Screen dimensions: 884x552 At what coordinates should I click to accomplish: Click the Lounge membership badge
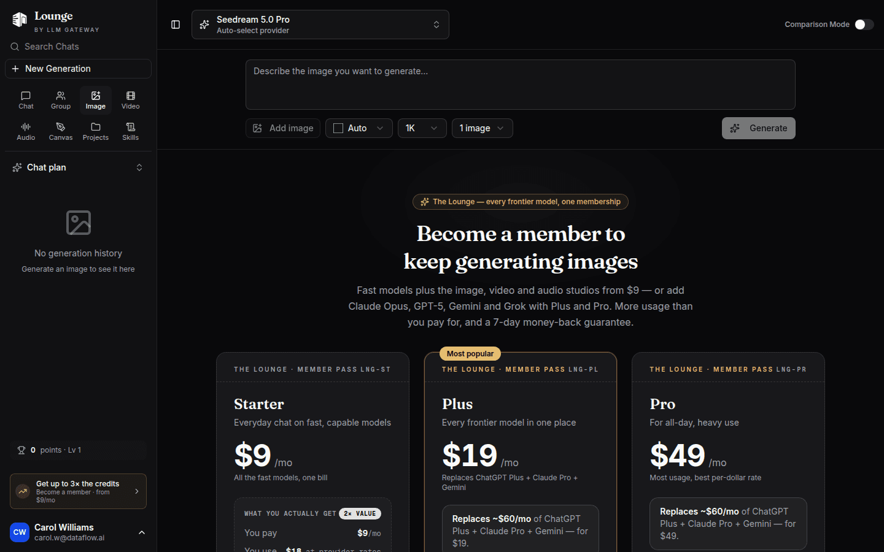coord(521,202)
